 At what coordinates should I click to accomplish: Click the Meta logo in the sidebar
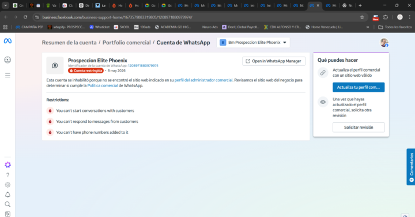pyautogui.click(x=7, y=41)
